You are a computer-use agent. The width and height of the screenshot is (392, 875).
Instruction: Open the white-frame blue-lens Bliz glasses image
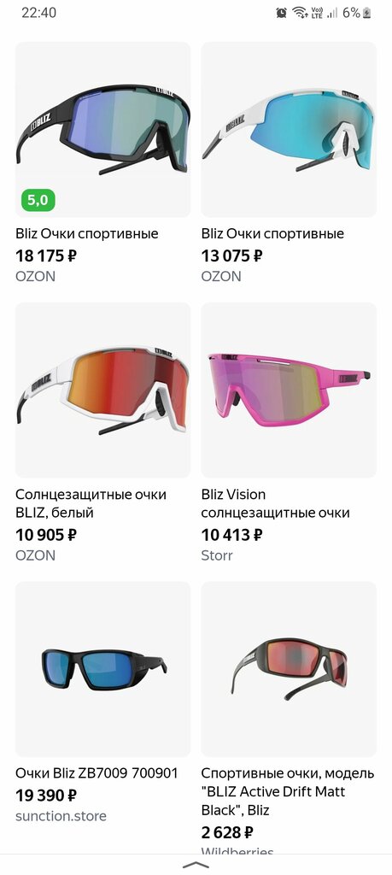(289, 130)
